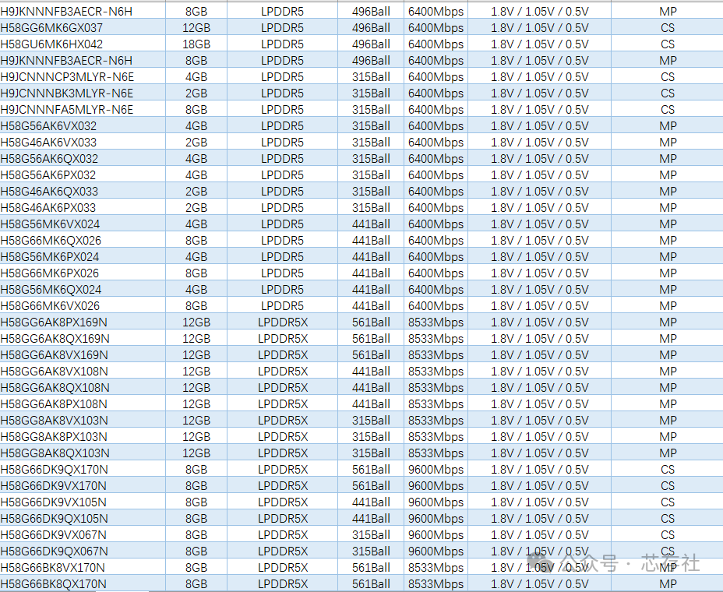The height and width of the screenshot is (592, 723).
Task: Select CS status in H58GU6MK6HX042 row
Action: pos(668,44)
